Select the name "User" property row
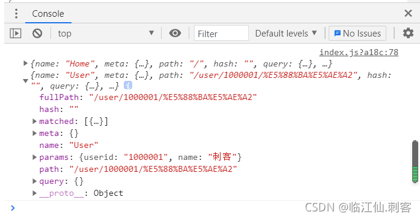 69,146
